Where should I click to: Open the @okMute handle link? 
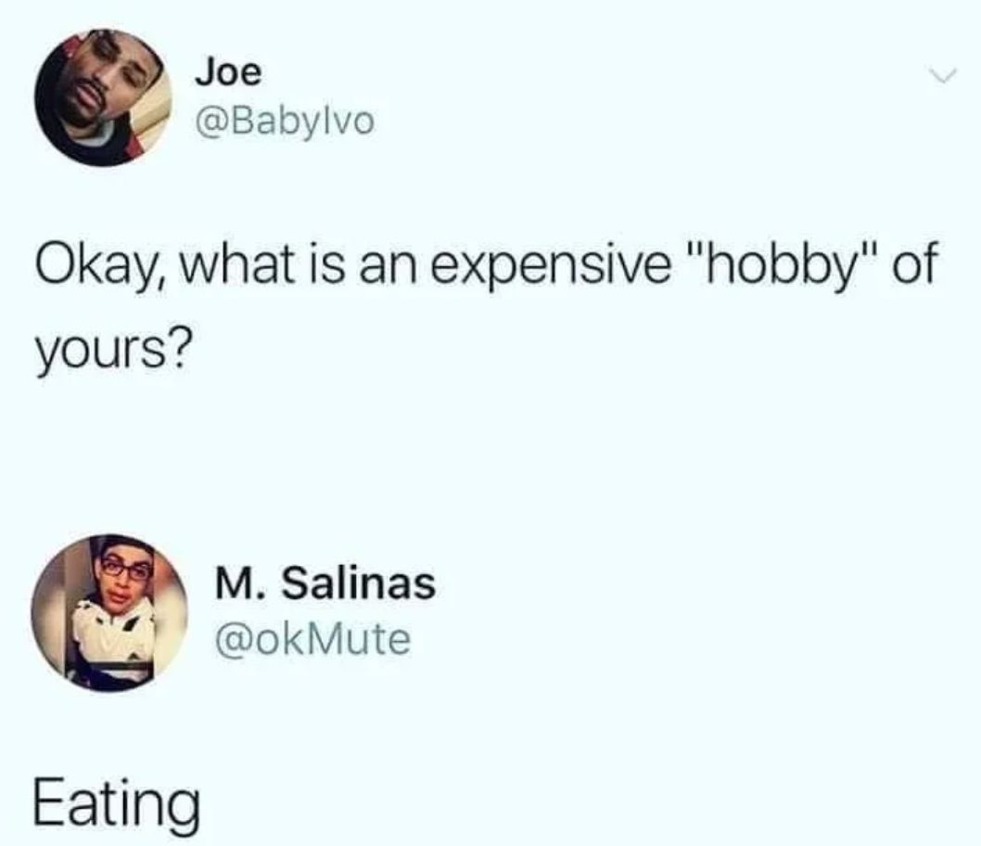click(x=312, y=639)
